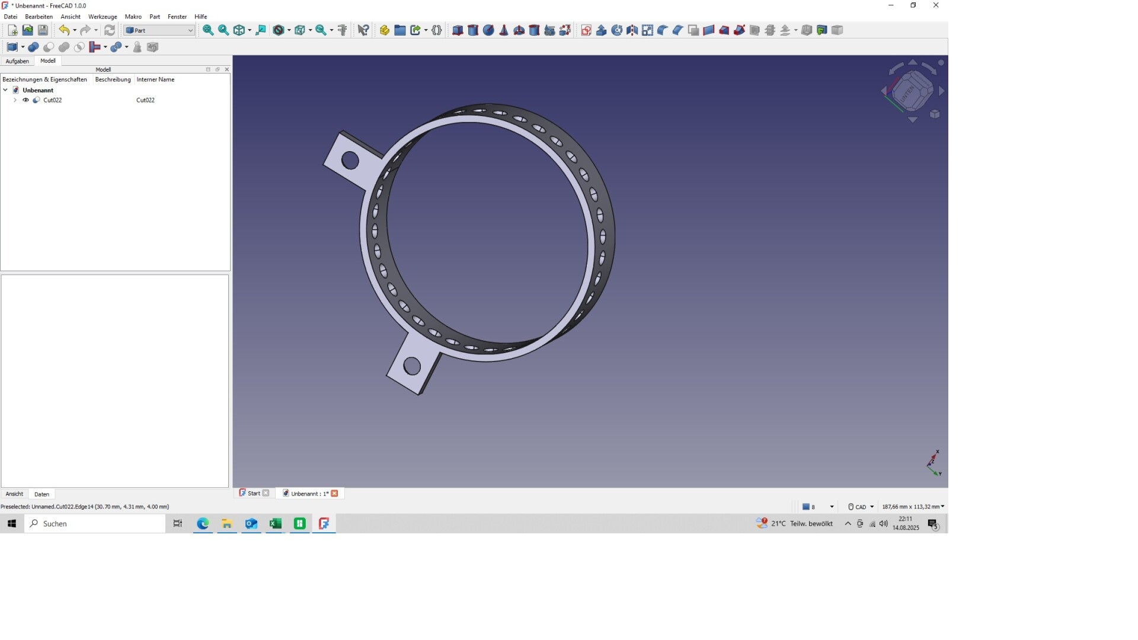
Task: Click the Cone primitive icon
Action: click(x=504, y=30)
